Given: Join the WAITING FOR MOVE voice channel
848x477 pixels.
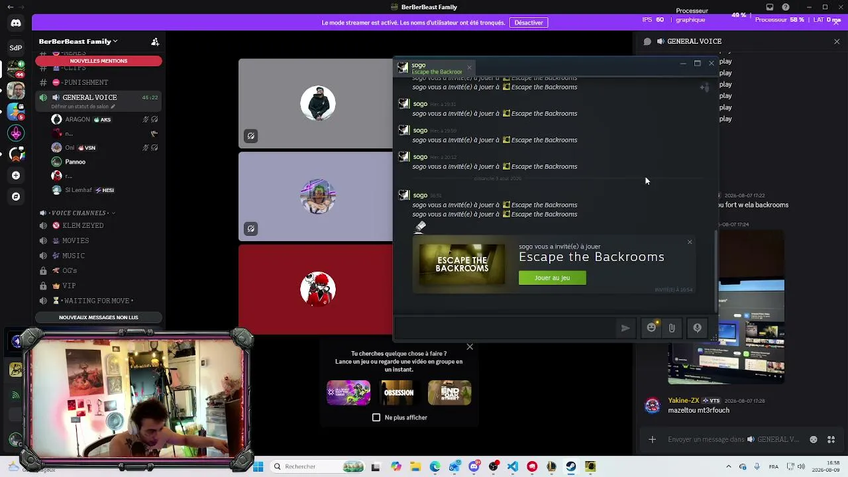Looking at the screenshot, I should point(99,301).
